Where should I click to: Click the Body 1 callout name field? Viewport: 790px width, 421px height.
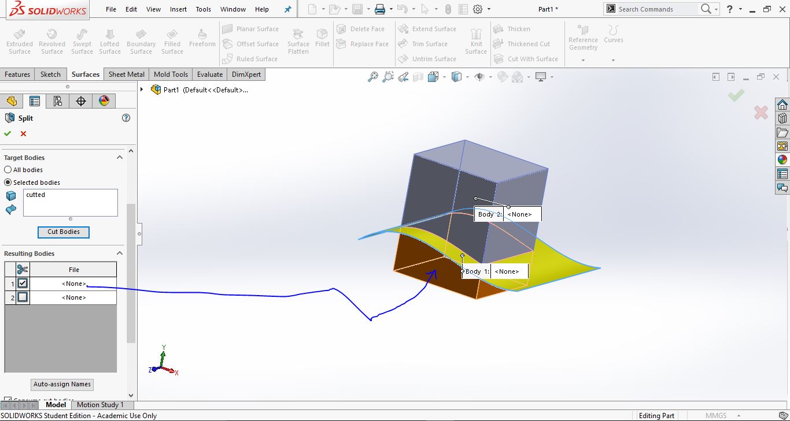coord(509,271)
